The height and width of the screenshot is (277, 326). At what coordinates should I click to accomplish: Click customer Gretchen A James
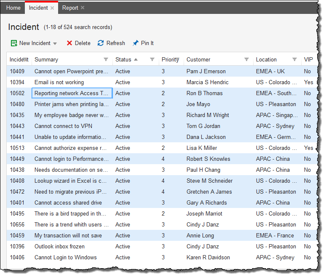[x=209, y=192]
